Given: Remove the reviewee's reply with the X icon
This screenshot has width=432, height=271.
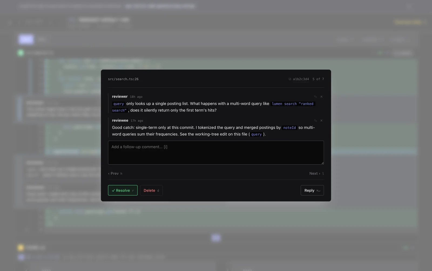Looking at the screenshot, I should tap(321, 121).
